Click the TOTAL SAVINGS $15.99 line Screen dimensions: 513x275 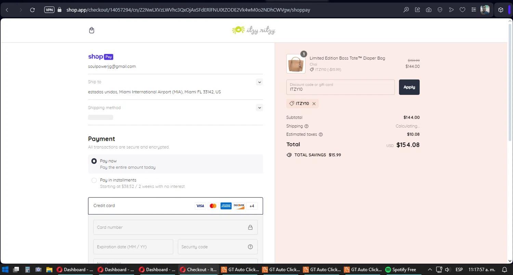pyautogui.click(x=314, y=155)
